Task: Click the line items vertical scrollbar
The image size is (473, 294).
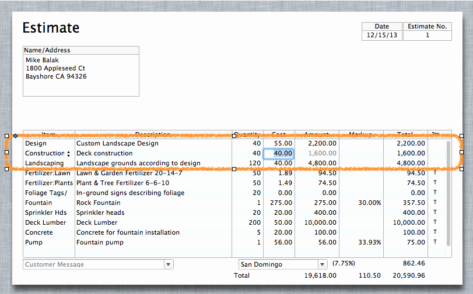Action: [x=448, y=193]
